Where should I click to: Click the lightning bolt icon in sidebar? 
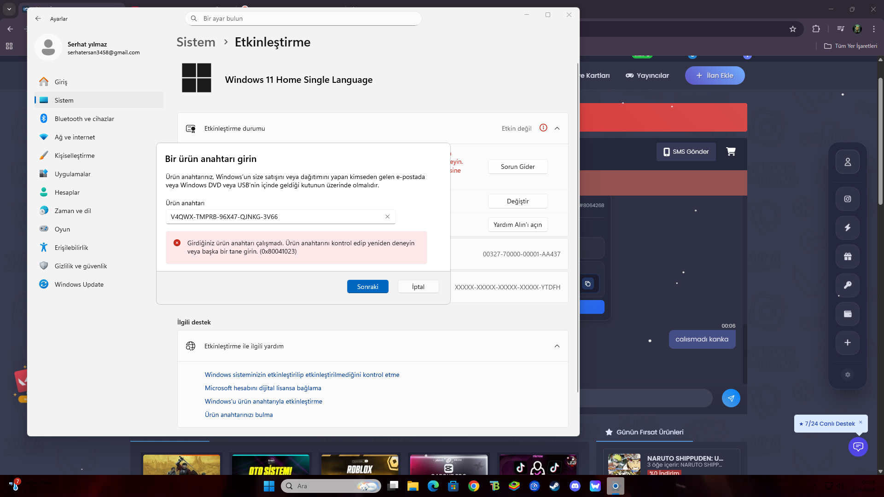click(847, 228)
